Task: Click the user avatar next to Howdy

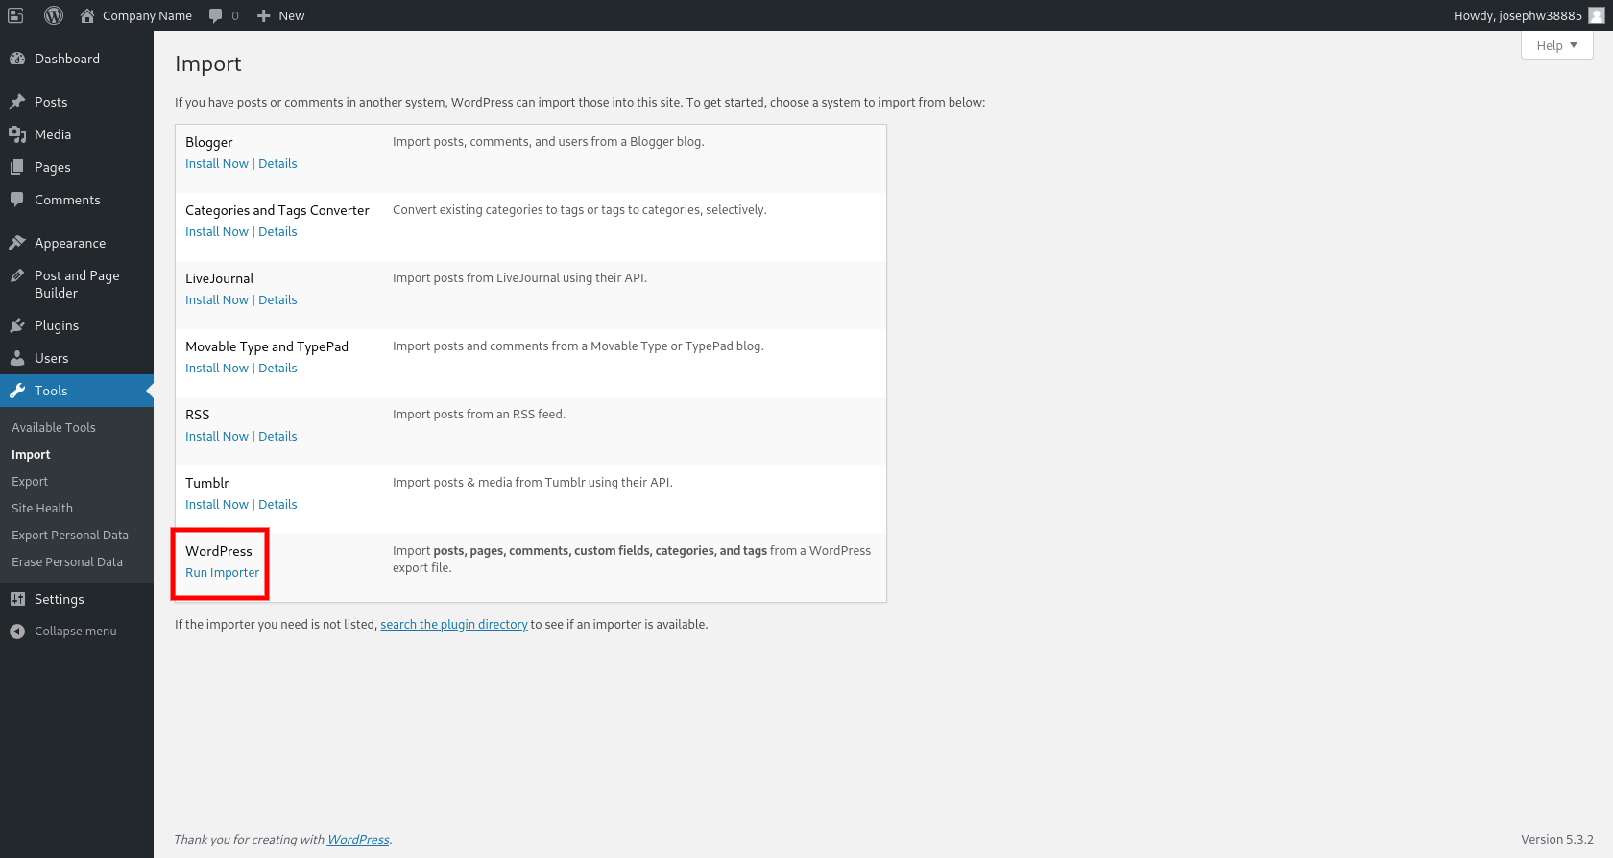Action: pyautogui.click(x=1597, y=15)
